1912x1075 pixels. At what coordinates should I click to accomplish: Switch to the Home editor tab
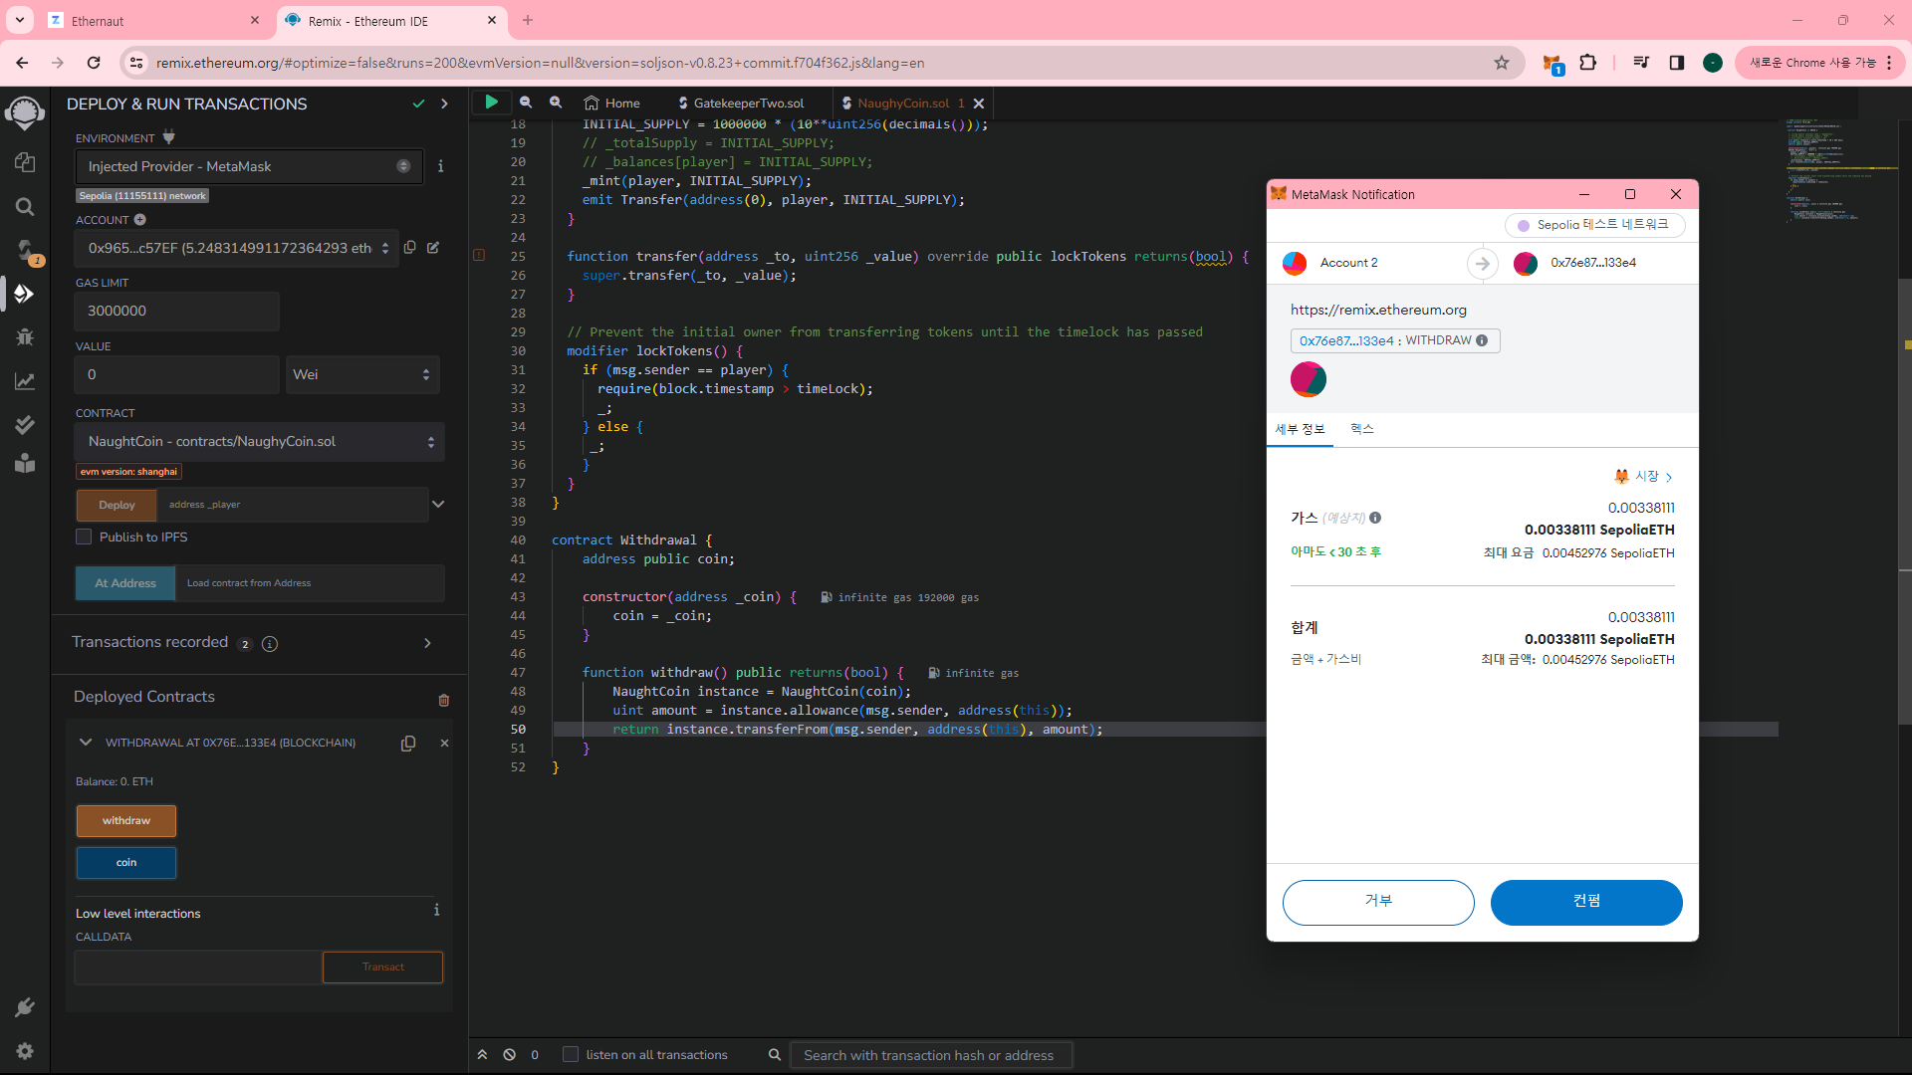pyautogui.click(x=611, y=103)
